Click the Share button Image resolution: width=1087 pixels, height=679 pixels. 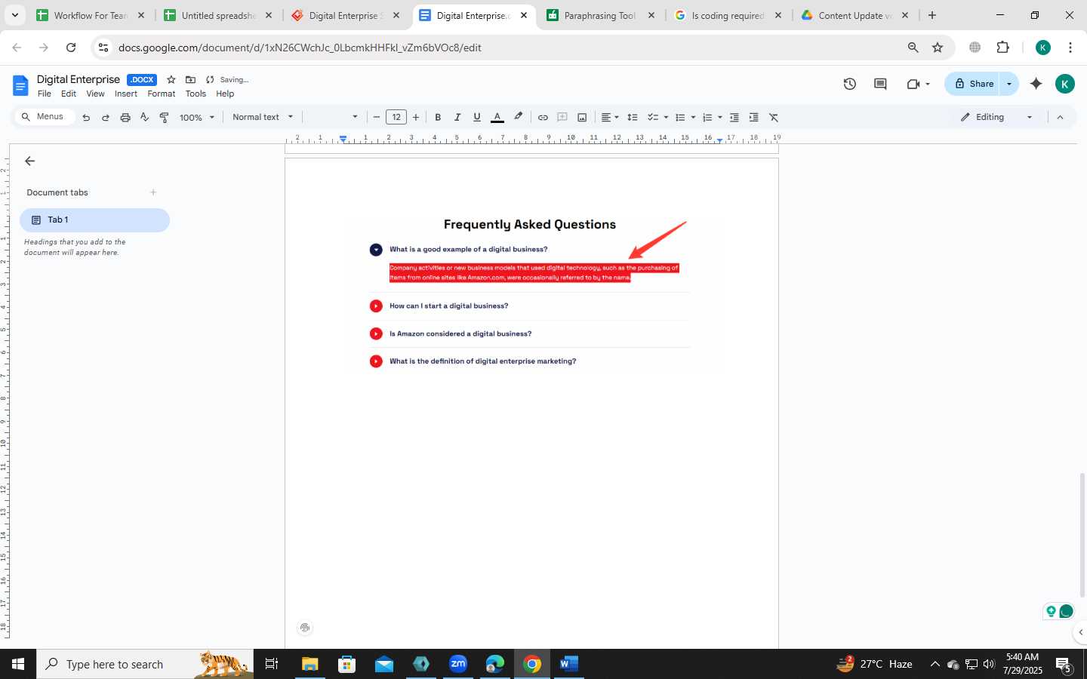(x=972, y=84)
